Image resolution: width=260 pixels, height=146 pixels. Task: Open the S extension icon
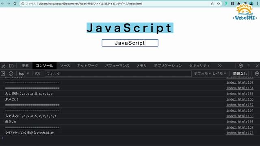click(x=232, y=4)
